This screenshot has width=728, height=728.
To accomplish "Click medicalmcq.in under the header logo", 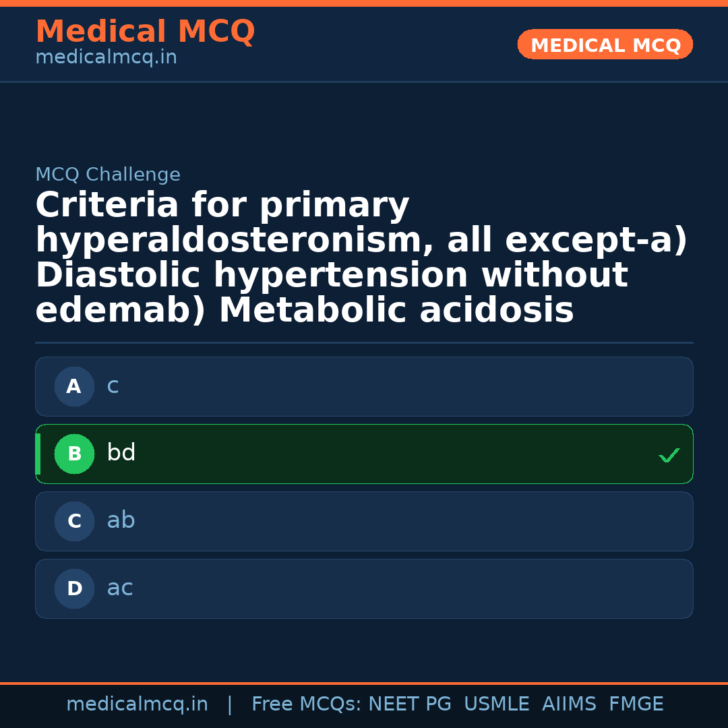I will point(106,57).
